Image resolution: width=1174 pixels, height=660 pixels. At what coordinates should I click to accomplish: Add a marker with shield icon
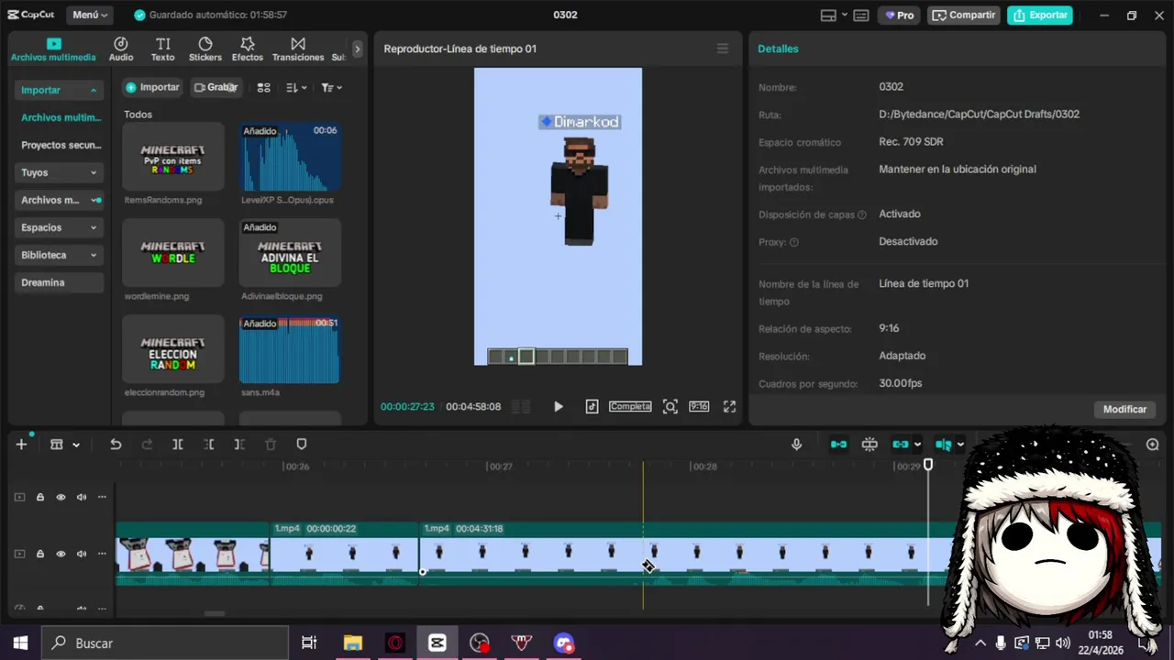click(x=302, y=445)
